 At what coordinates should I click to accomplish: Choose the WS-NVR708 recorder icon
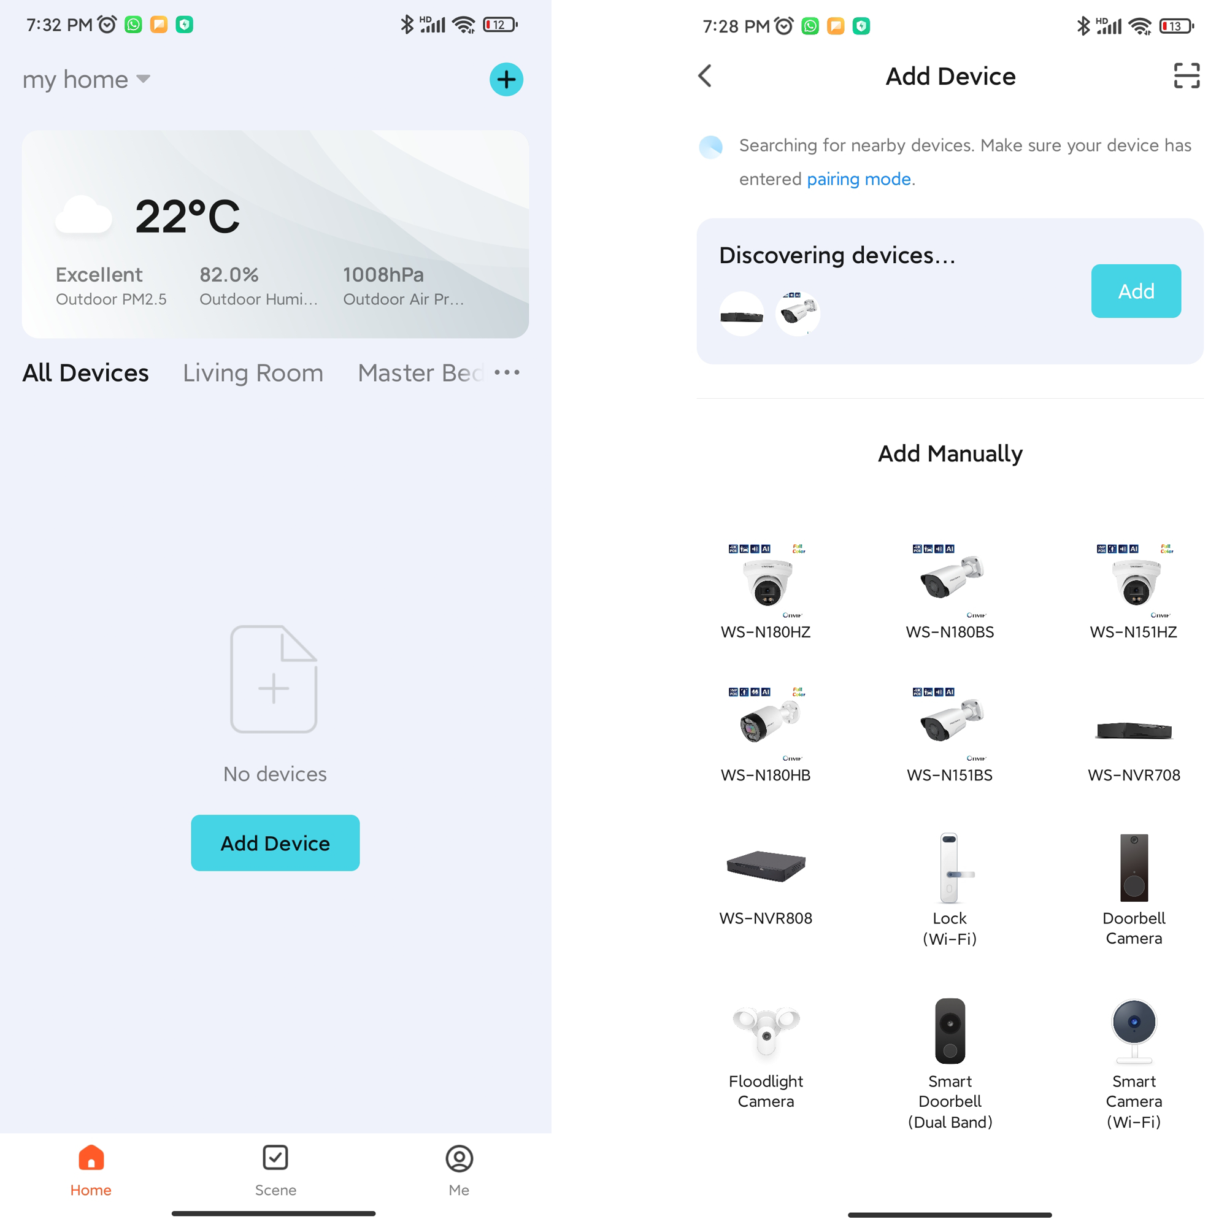[x=1134, y=729]
